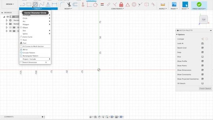
Task: Apply the Fix/Unfix lock constraint
Action: pyautogui.click(x=121, y=4)
